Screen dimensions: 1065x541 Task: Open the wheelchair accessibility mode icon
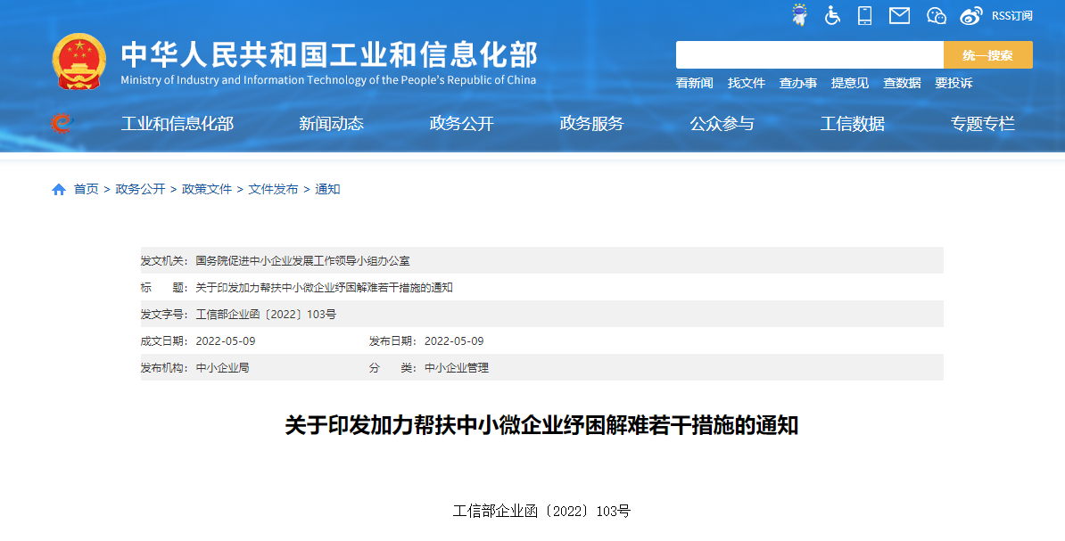tap(832, 15)
